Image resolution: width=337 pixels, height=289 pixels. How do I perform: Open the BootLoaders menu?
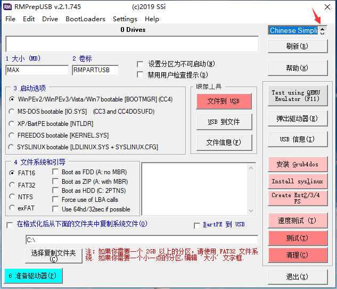click(85, 19)
